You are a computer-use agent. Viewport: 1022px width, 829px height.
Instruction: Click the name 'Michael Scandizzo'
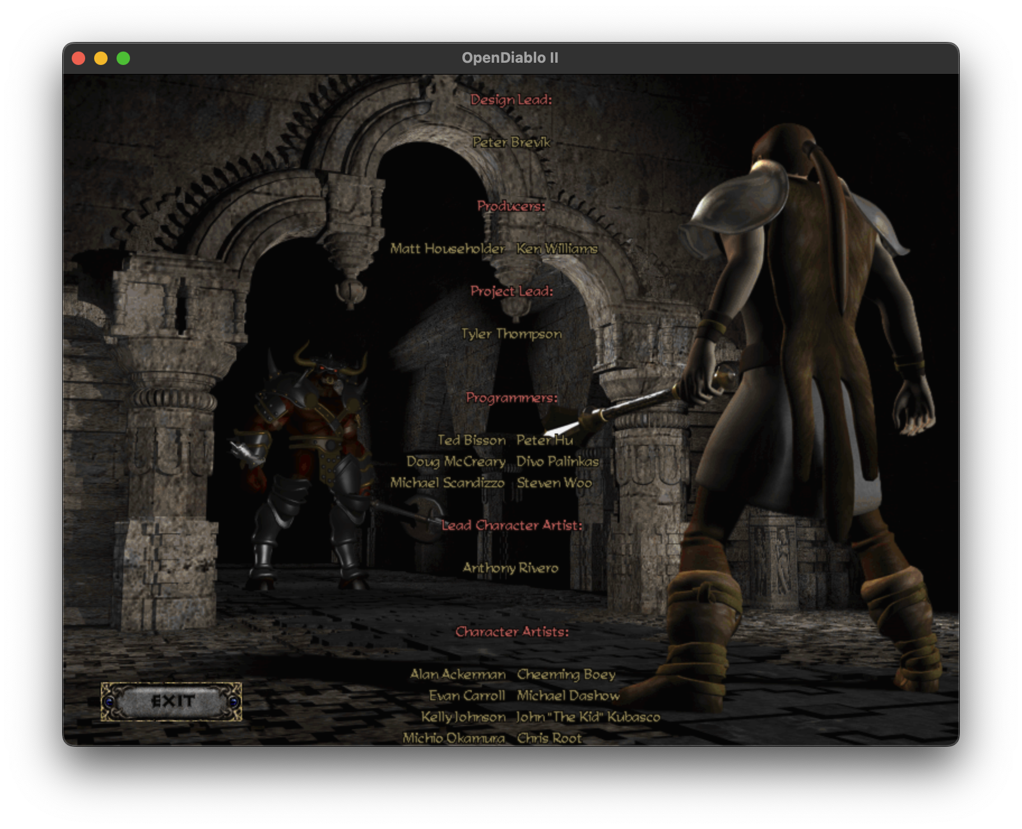[x=448, y=483]
